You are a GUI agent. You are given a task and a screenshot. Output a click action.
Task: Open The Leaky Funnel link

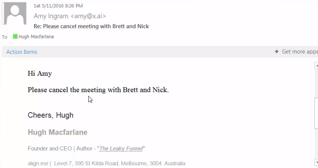121,149
